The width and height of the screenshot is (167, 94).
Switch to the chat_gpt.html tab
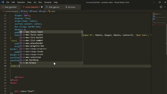click(x=10, y=7)
